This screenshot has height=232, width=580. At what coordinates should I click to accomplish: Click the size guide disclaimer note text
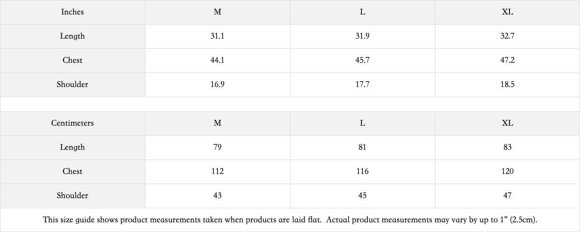coord(290,220)
